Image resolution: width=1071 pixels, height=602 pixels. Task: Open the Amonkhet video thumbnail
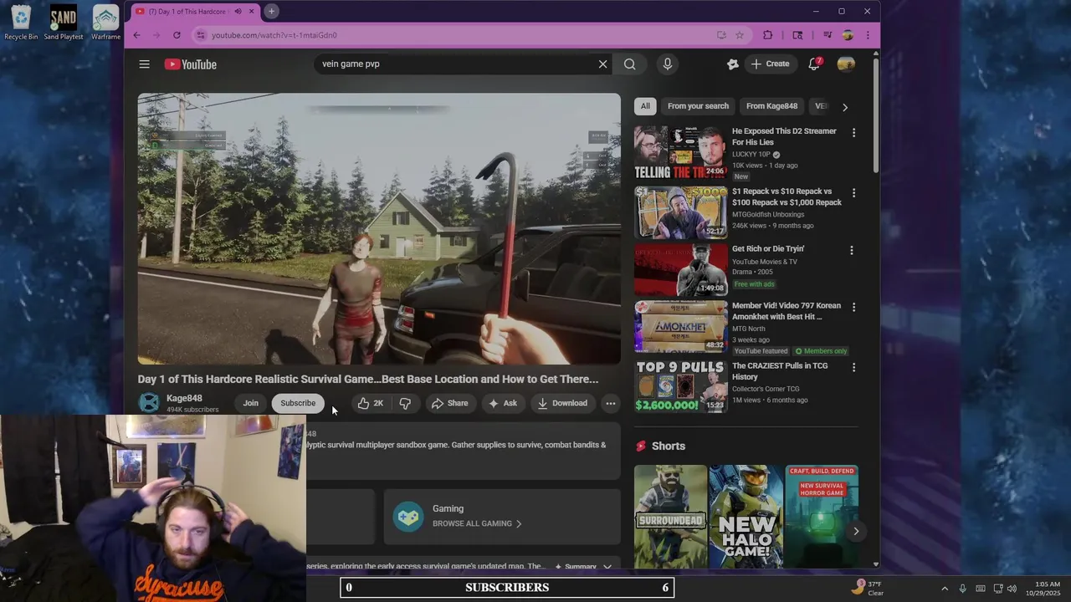[680, 327]
